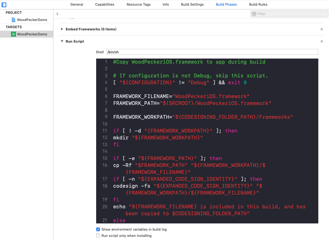Click the fi keyword on line 19
The width and height of the screenshot is (329, 240).
pos(116,200)
